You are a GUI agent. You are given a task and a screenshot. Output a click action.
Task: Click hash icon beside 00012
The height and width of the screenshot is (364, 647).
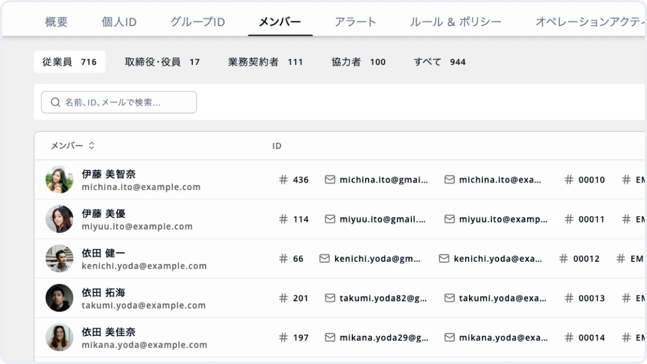564,258
